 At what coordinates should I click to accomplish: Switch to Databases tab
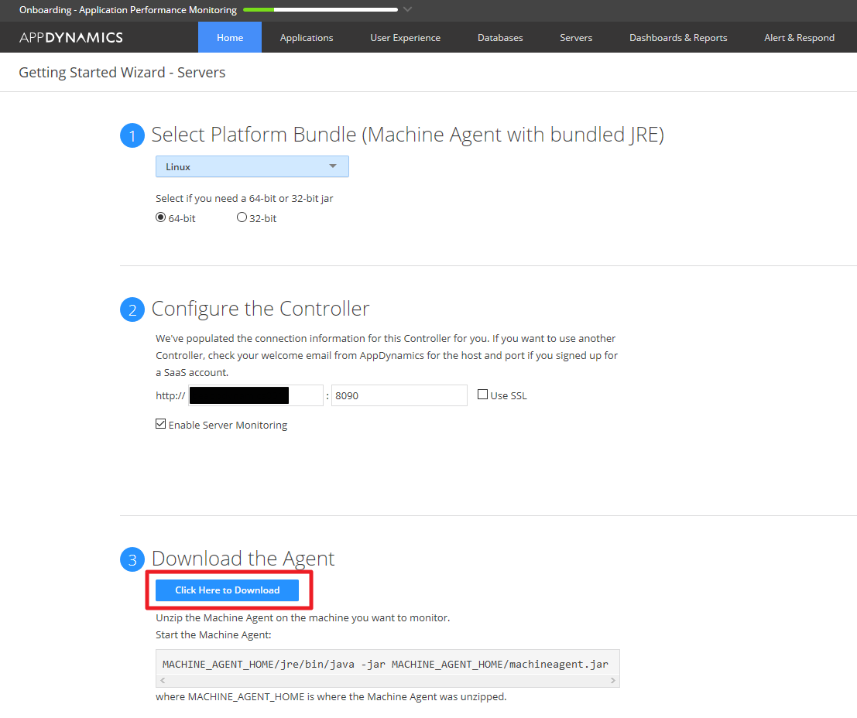point(500,37)
